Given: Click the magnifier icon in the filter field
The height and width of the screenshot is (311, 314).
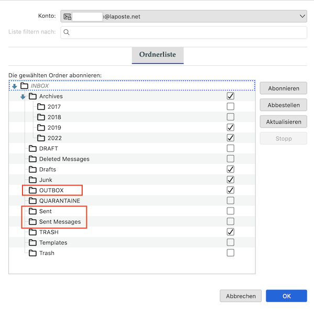Looking at the screenshot, I should [66, 32].
